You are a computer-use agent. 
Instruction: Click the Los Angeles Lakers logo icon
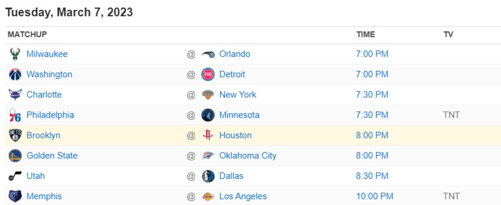pyautogui.click(x=208, y=196)
